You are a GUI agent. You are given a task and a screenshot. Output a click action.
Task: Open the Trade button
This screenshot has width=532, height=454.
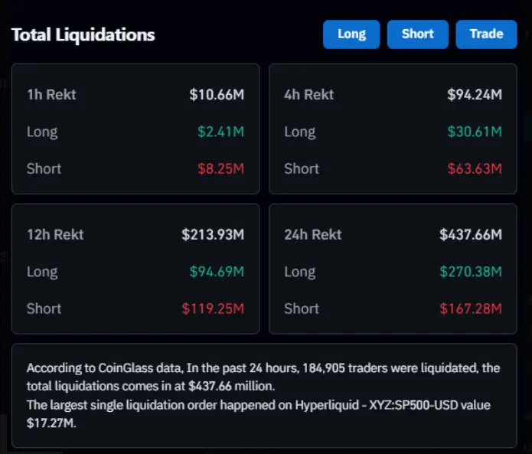(x=486, y=34)
